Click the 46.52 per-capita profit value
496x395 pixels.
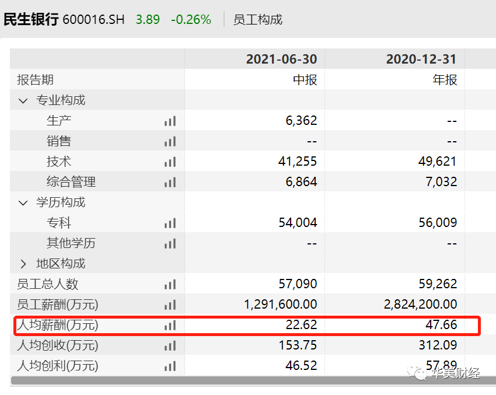tap(301, 366)
